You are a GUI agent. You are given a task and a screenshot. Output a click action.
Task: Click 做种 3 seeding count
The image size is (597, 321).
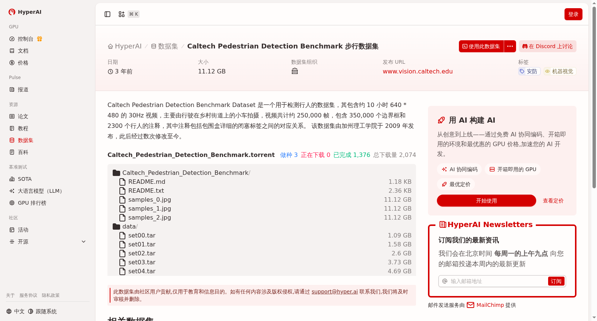point(289,155)
